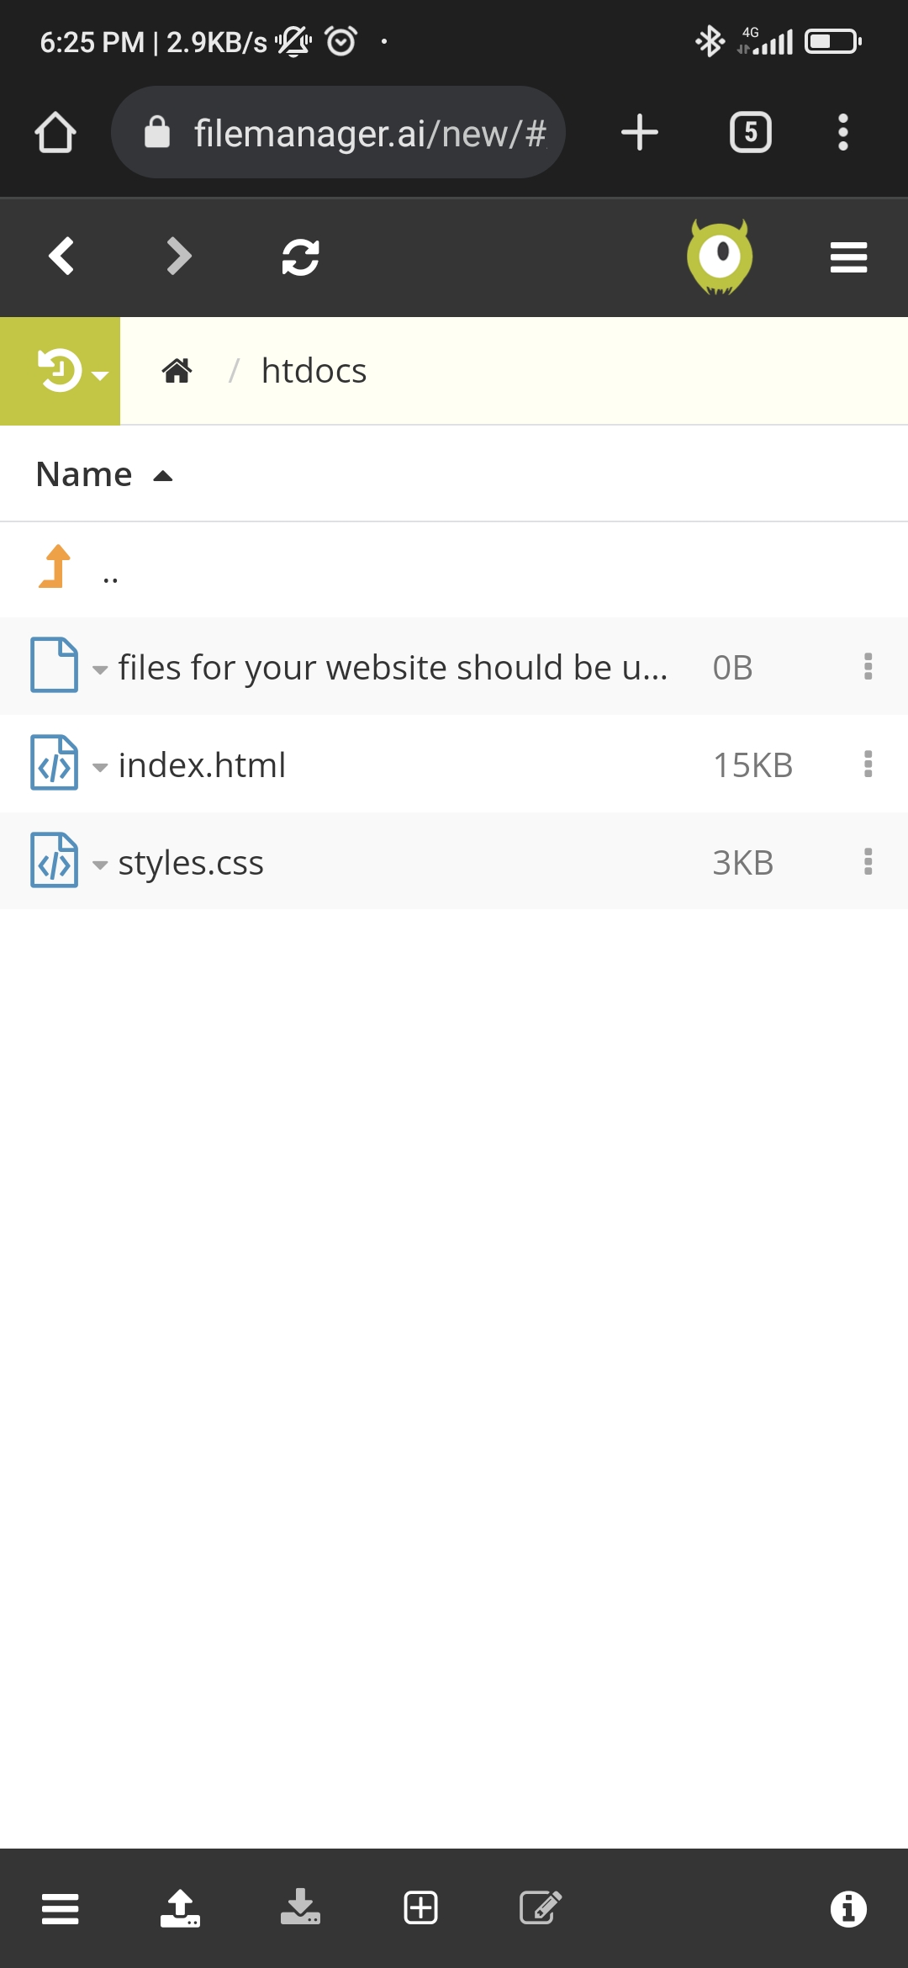Tap the browser address bar
The width and height of the screenshot is (908, 1968).
[x=338, y=132]
